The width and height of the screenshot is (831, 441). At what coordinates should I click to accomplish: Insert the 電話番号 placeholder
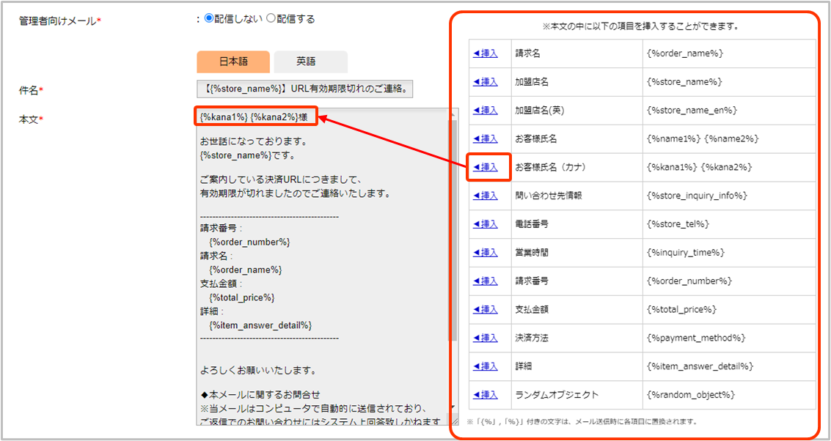(x=486, y=224)
